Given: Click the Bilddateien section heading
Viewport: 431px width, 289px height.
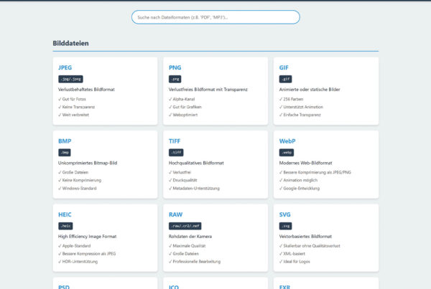Looking at the screenshot, I should [70, 44].
